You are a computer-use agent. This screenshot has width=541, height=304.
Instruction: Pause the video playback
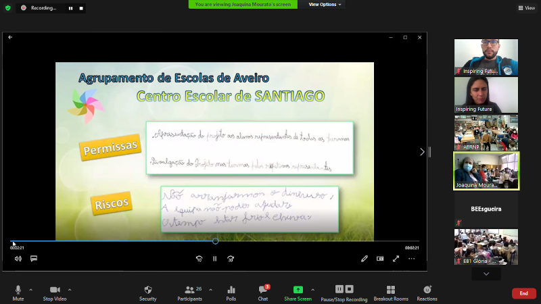pyautogui.click(x=214, y=259)
